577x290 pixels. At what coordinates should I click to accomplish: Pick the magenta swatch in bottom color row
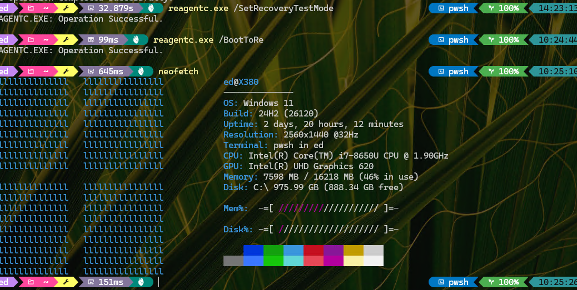[334, 261]
